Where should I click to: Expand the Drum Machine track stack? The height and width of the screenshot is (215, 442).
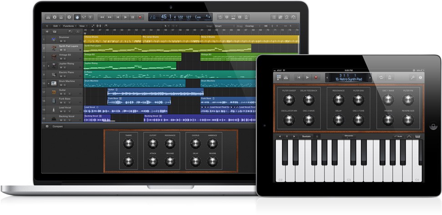pos(49,83)
